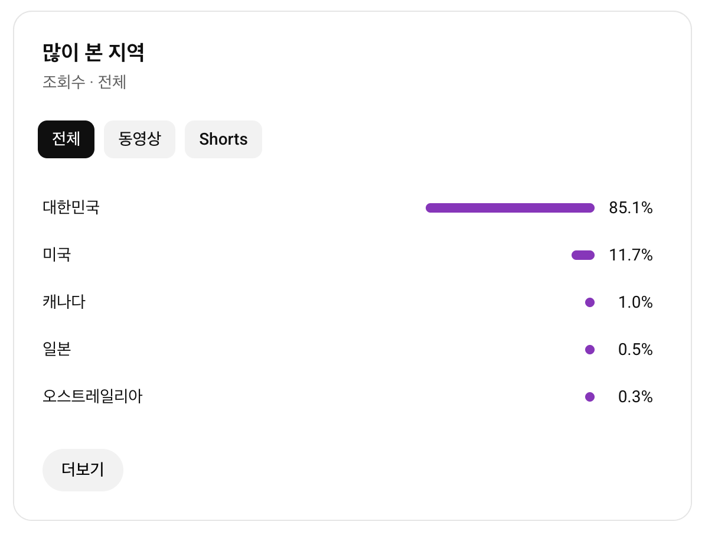Select the 캐나다 region label
Viewport: 718px width, 541px height.
(64, 302)
